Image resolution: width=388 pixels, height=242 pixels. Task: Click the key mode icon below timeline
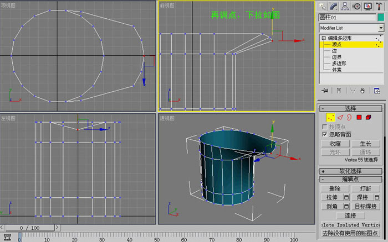coord(7,237)
